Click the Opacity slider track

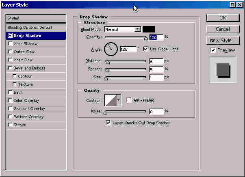coord(126,38)
